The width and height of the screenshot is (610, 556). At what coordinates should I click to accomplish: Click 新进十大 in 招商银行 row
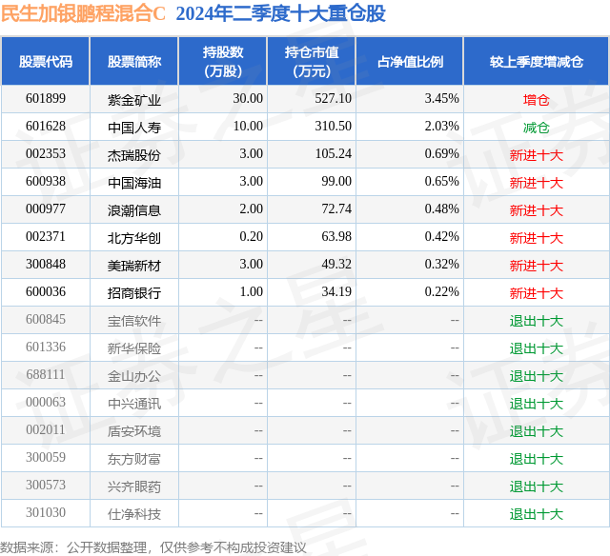click(536, 293)
